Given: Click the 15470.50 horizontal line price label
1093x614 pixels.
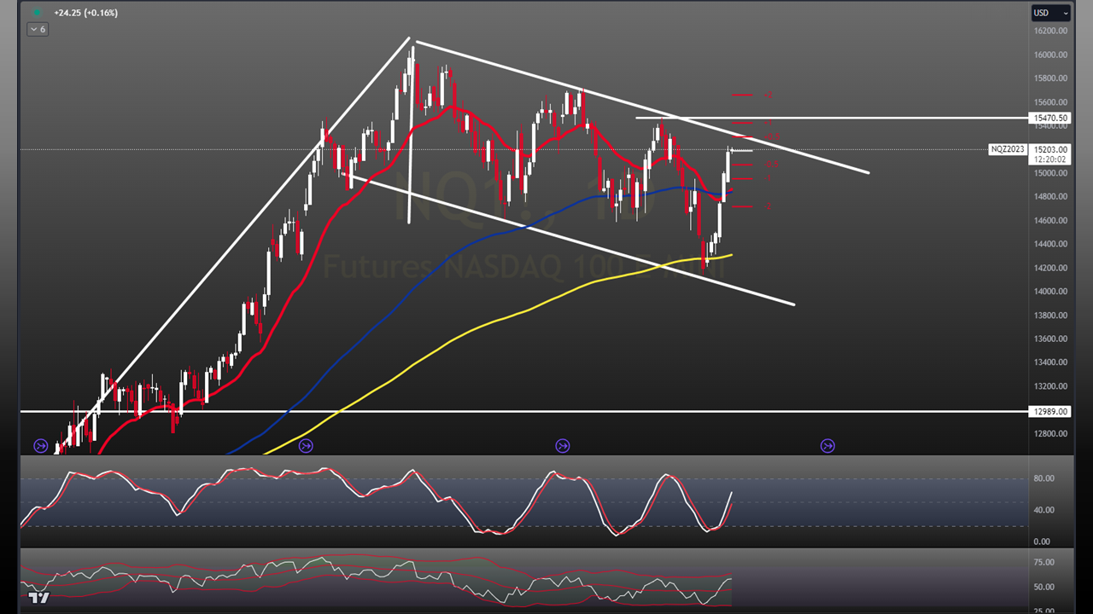Looking at the screenshot, I should click(x=1050, y=118).
